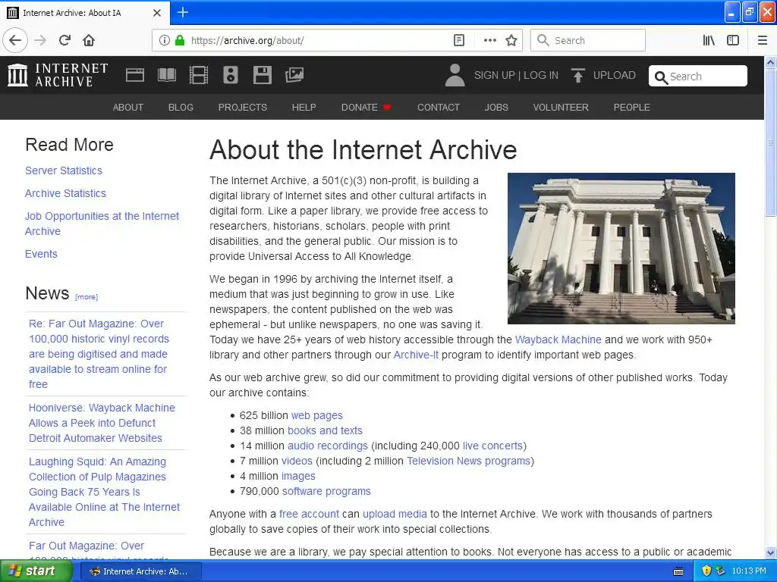Click the UPLOAD text link

(615, 75)
